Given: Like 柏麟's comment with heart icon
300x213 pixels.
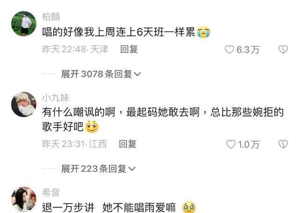Looking at the screenshot, I should point(229,50).
